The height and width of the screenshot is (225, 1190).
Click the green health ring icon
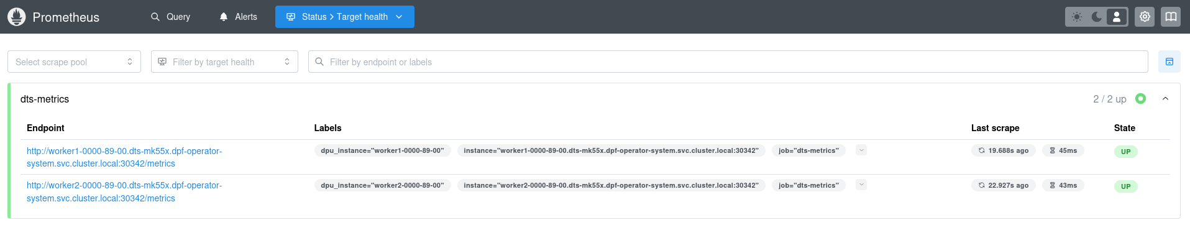point(1140,98)
